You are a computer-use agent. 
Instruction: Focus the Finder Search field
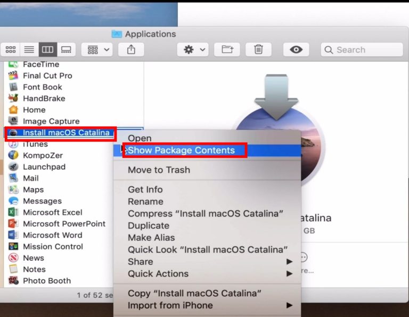click(x=362, y=49)
